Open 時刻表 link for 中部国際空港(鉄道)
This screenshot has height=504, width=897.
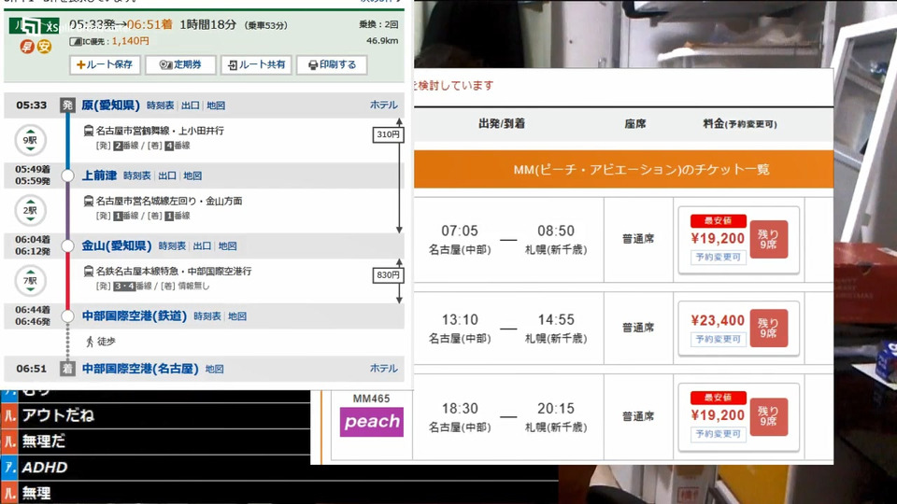point(207,316)
